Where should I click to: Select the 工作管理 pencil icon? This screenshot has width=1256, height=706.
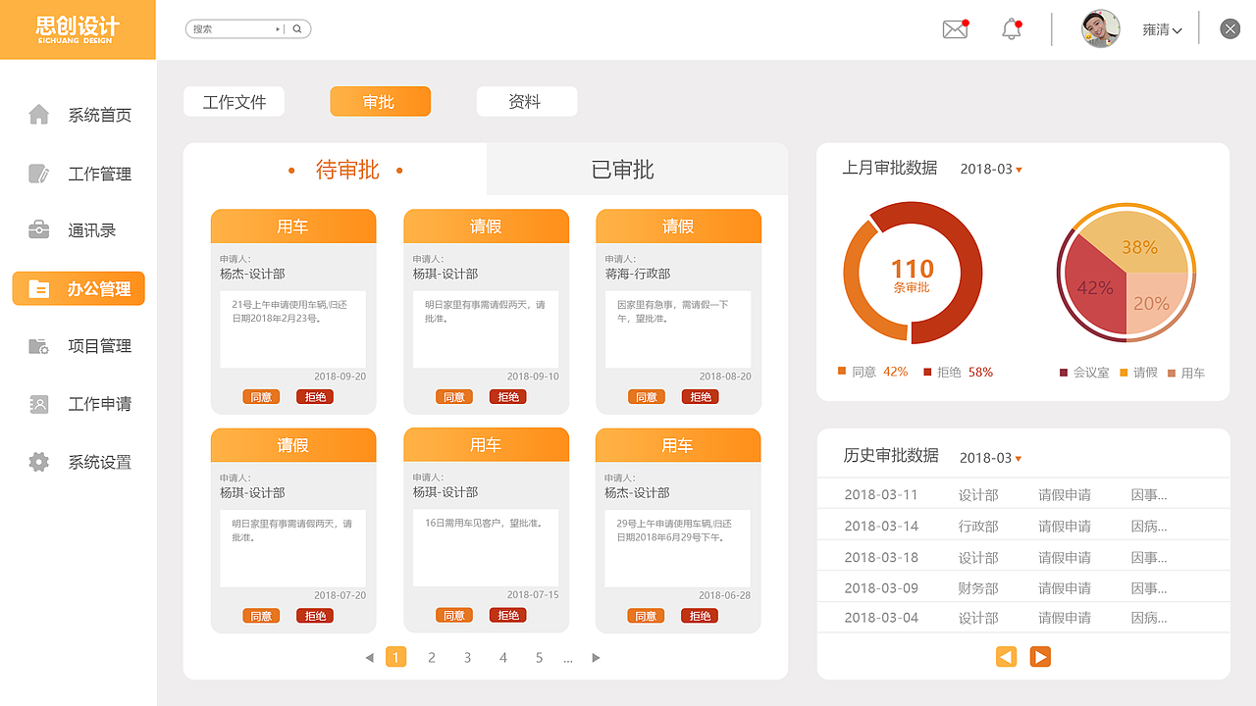coord(37,173)
